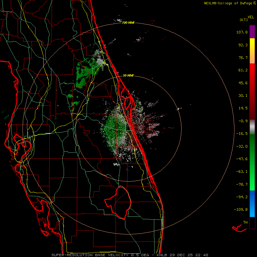Select the -63.1 scale value
257x257 pixels.
(242, 172)
